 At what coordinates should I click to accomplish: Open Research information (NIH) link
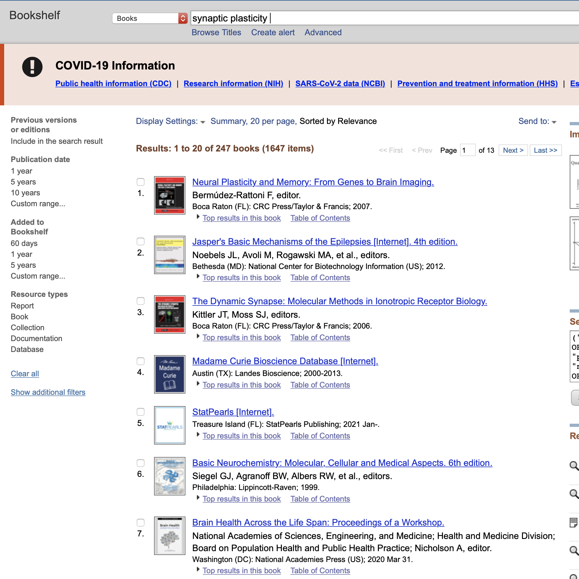pyautogui.click(x=233, y=84)
